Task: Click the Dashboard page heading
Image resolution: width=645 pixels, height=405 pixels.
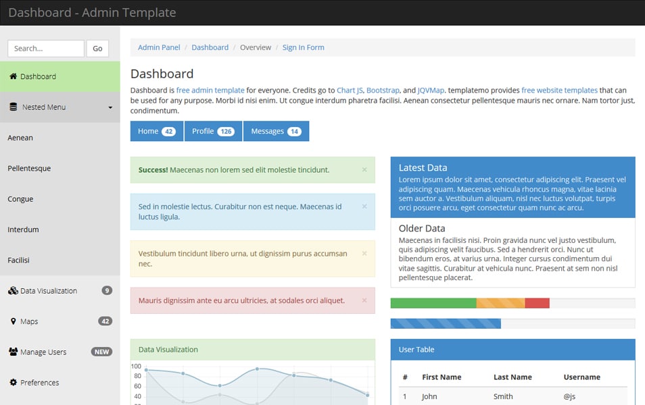Action: (162, 74)
